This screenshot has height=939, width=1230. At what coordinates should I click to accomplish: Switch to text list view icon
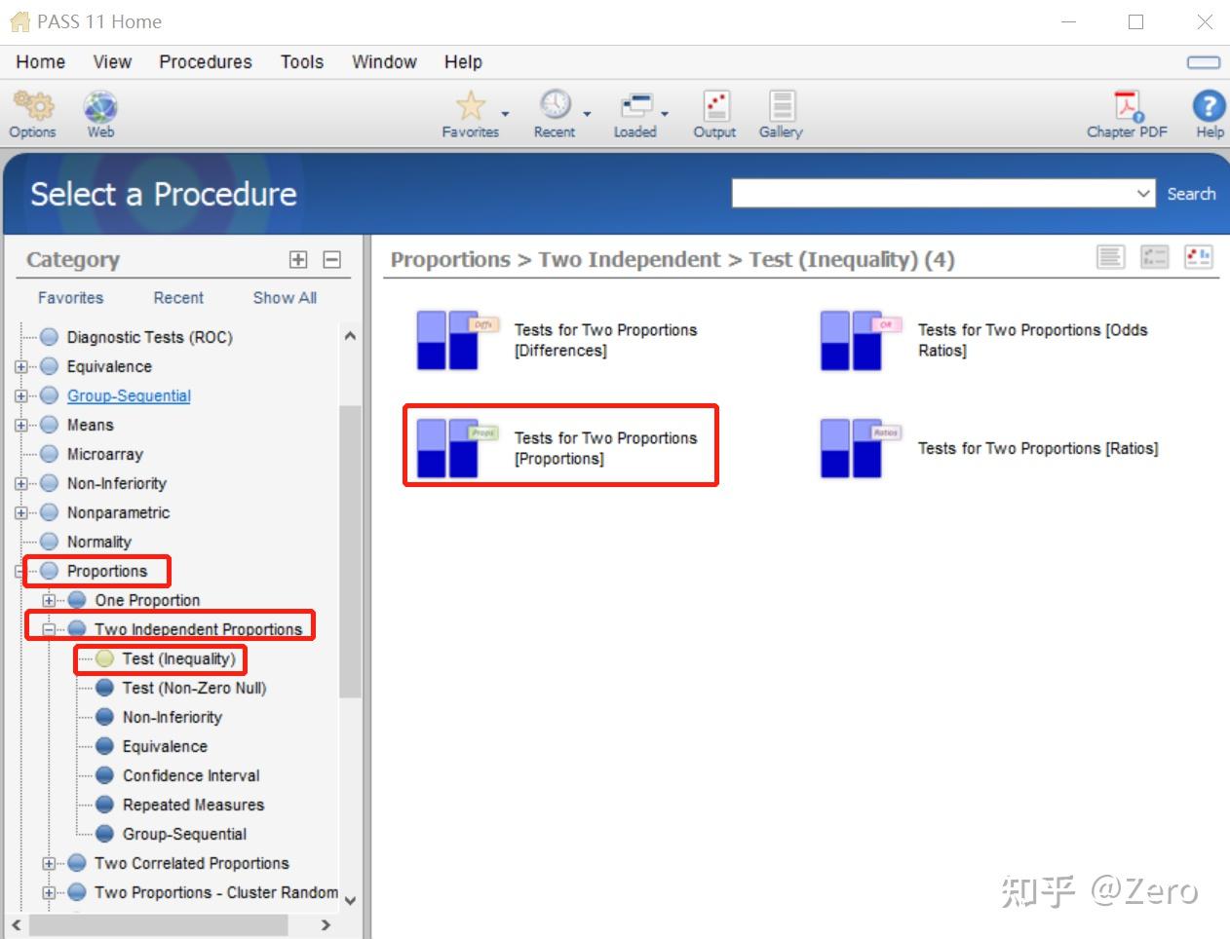1110,257
